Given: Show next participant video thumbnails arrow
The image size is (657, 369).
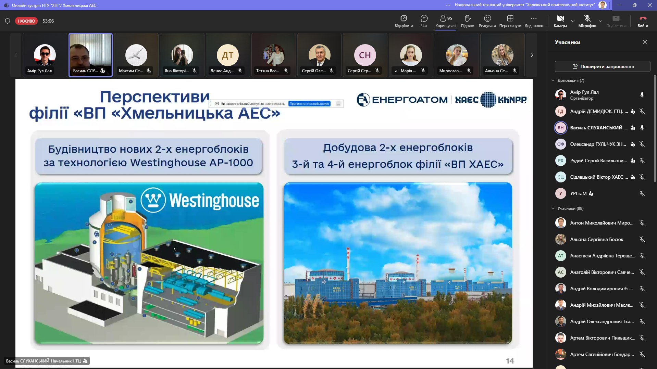Looking at the screenshot, I should pos(532,55).
